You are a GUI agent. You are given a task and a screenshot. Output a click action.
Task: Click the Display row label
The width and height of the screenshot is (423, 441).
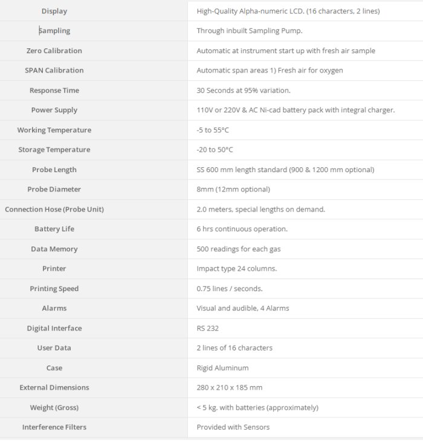[54, 11]
